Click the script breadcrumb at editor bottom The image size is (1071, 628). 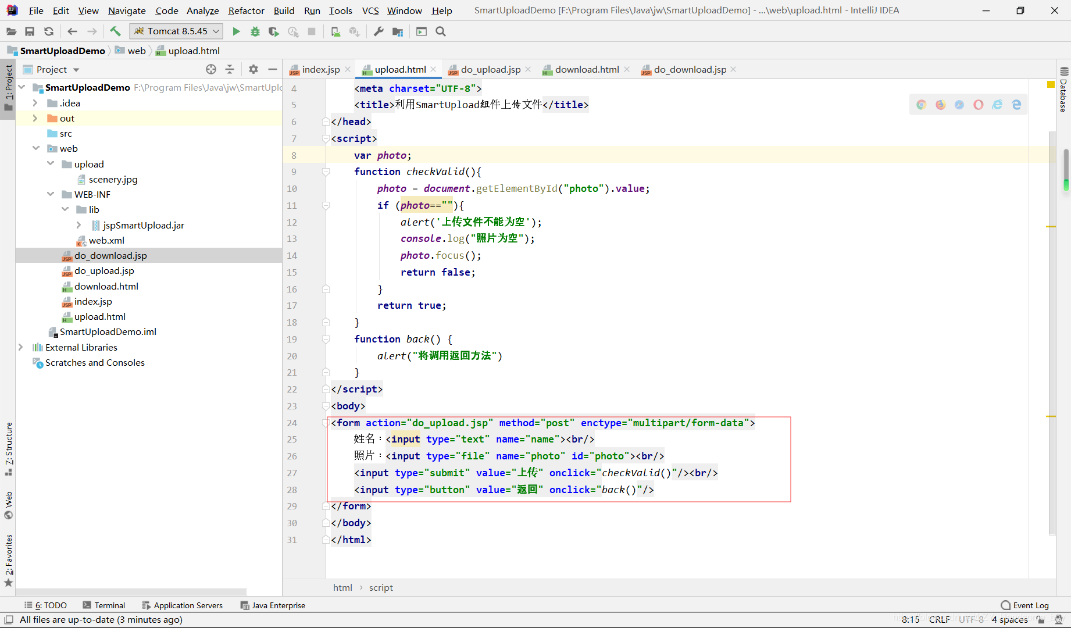[381, 588]
